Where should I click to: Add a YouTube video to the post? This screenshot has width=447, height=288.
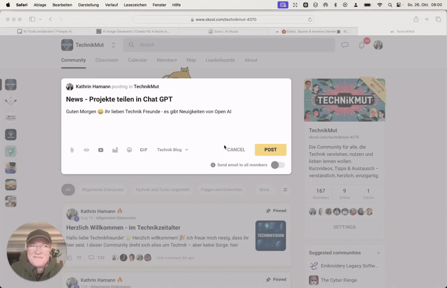point(100,150)
